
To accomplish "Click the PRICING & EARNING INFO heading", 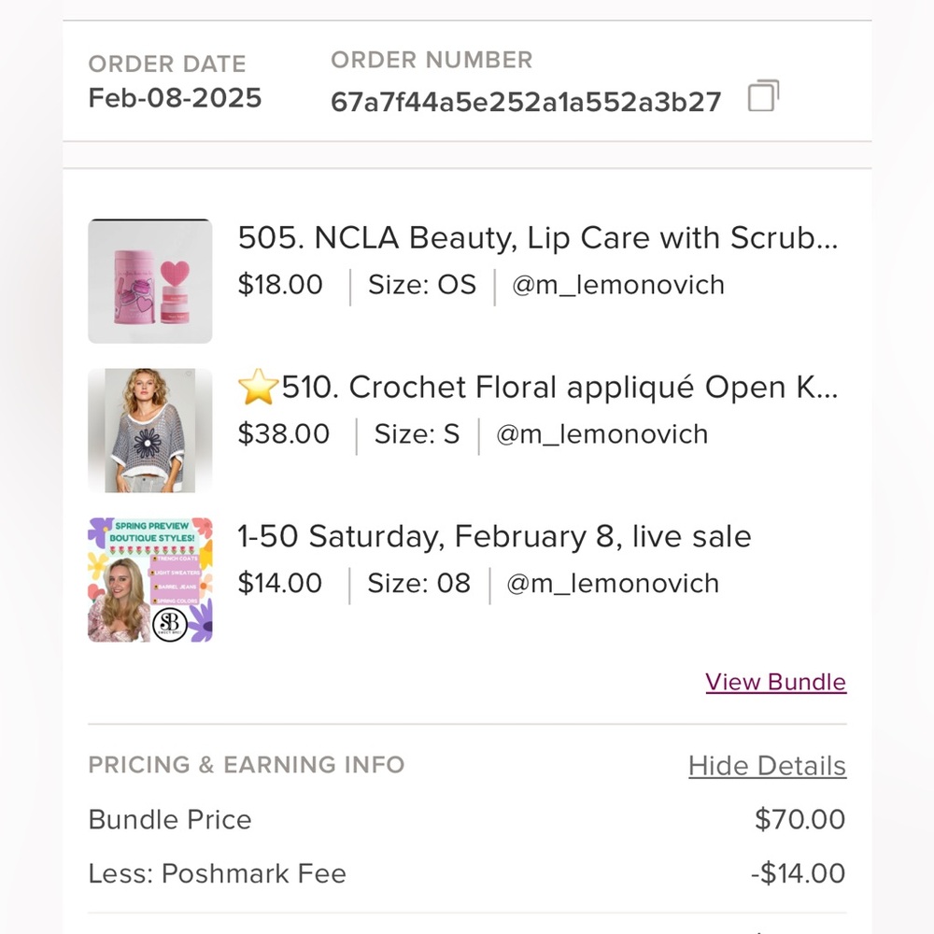I will 246,765.
